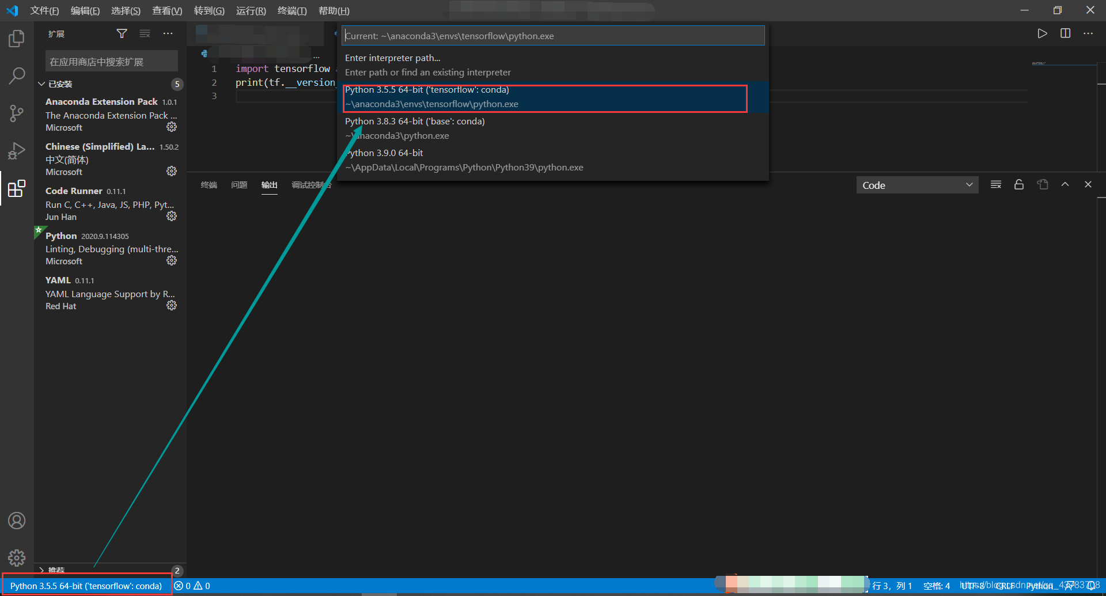Clear extensions search results icon

[145, 34]
